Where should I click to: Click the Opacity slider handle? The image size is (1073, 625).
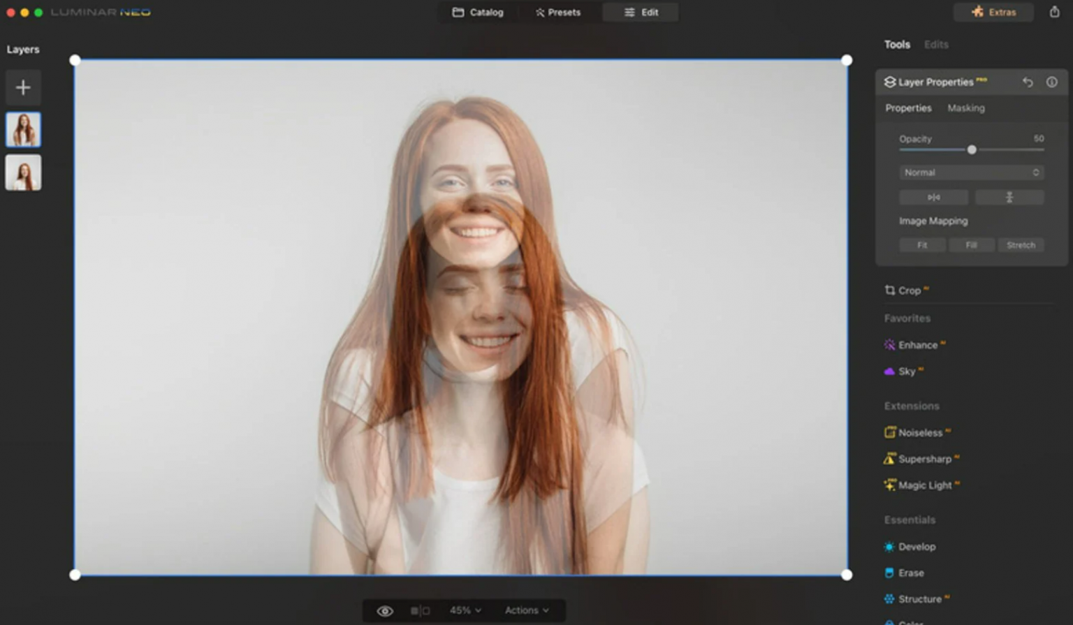click(972, 149)
